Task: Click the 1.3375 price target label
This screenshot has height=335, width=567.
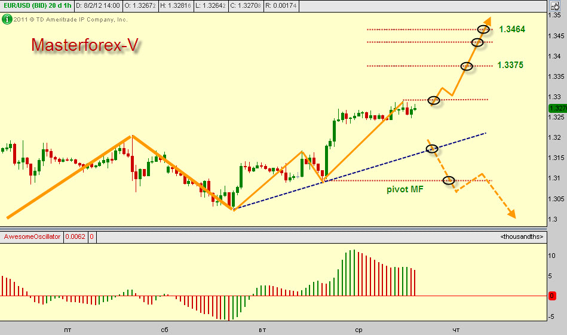Action: pyautogui.click(x=510, y=66)
